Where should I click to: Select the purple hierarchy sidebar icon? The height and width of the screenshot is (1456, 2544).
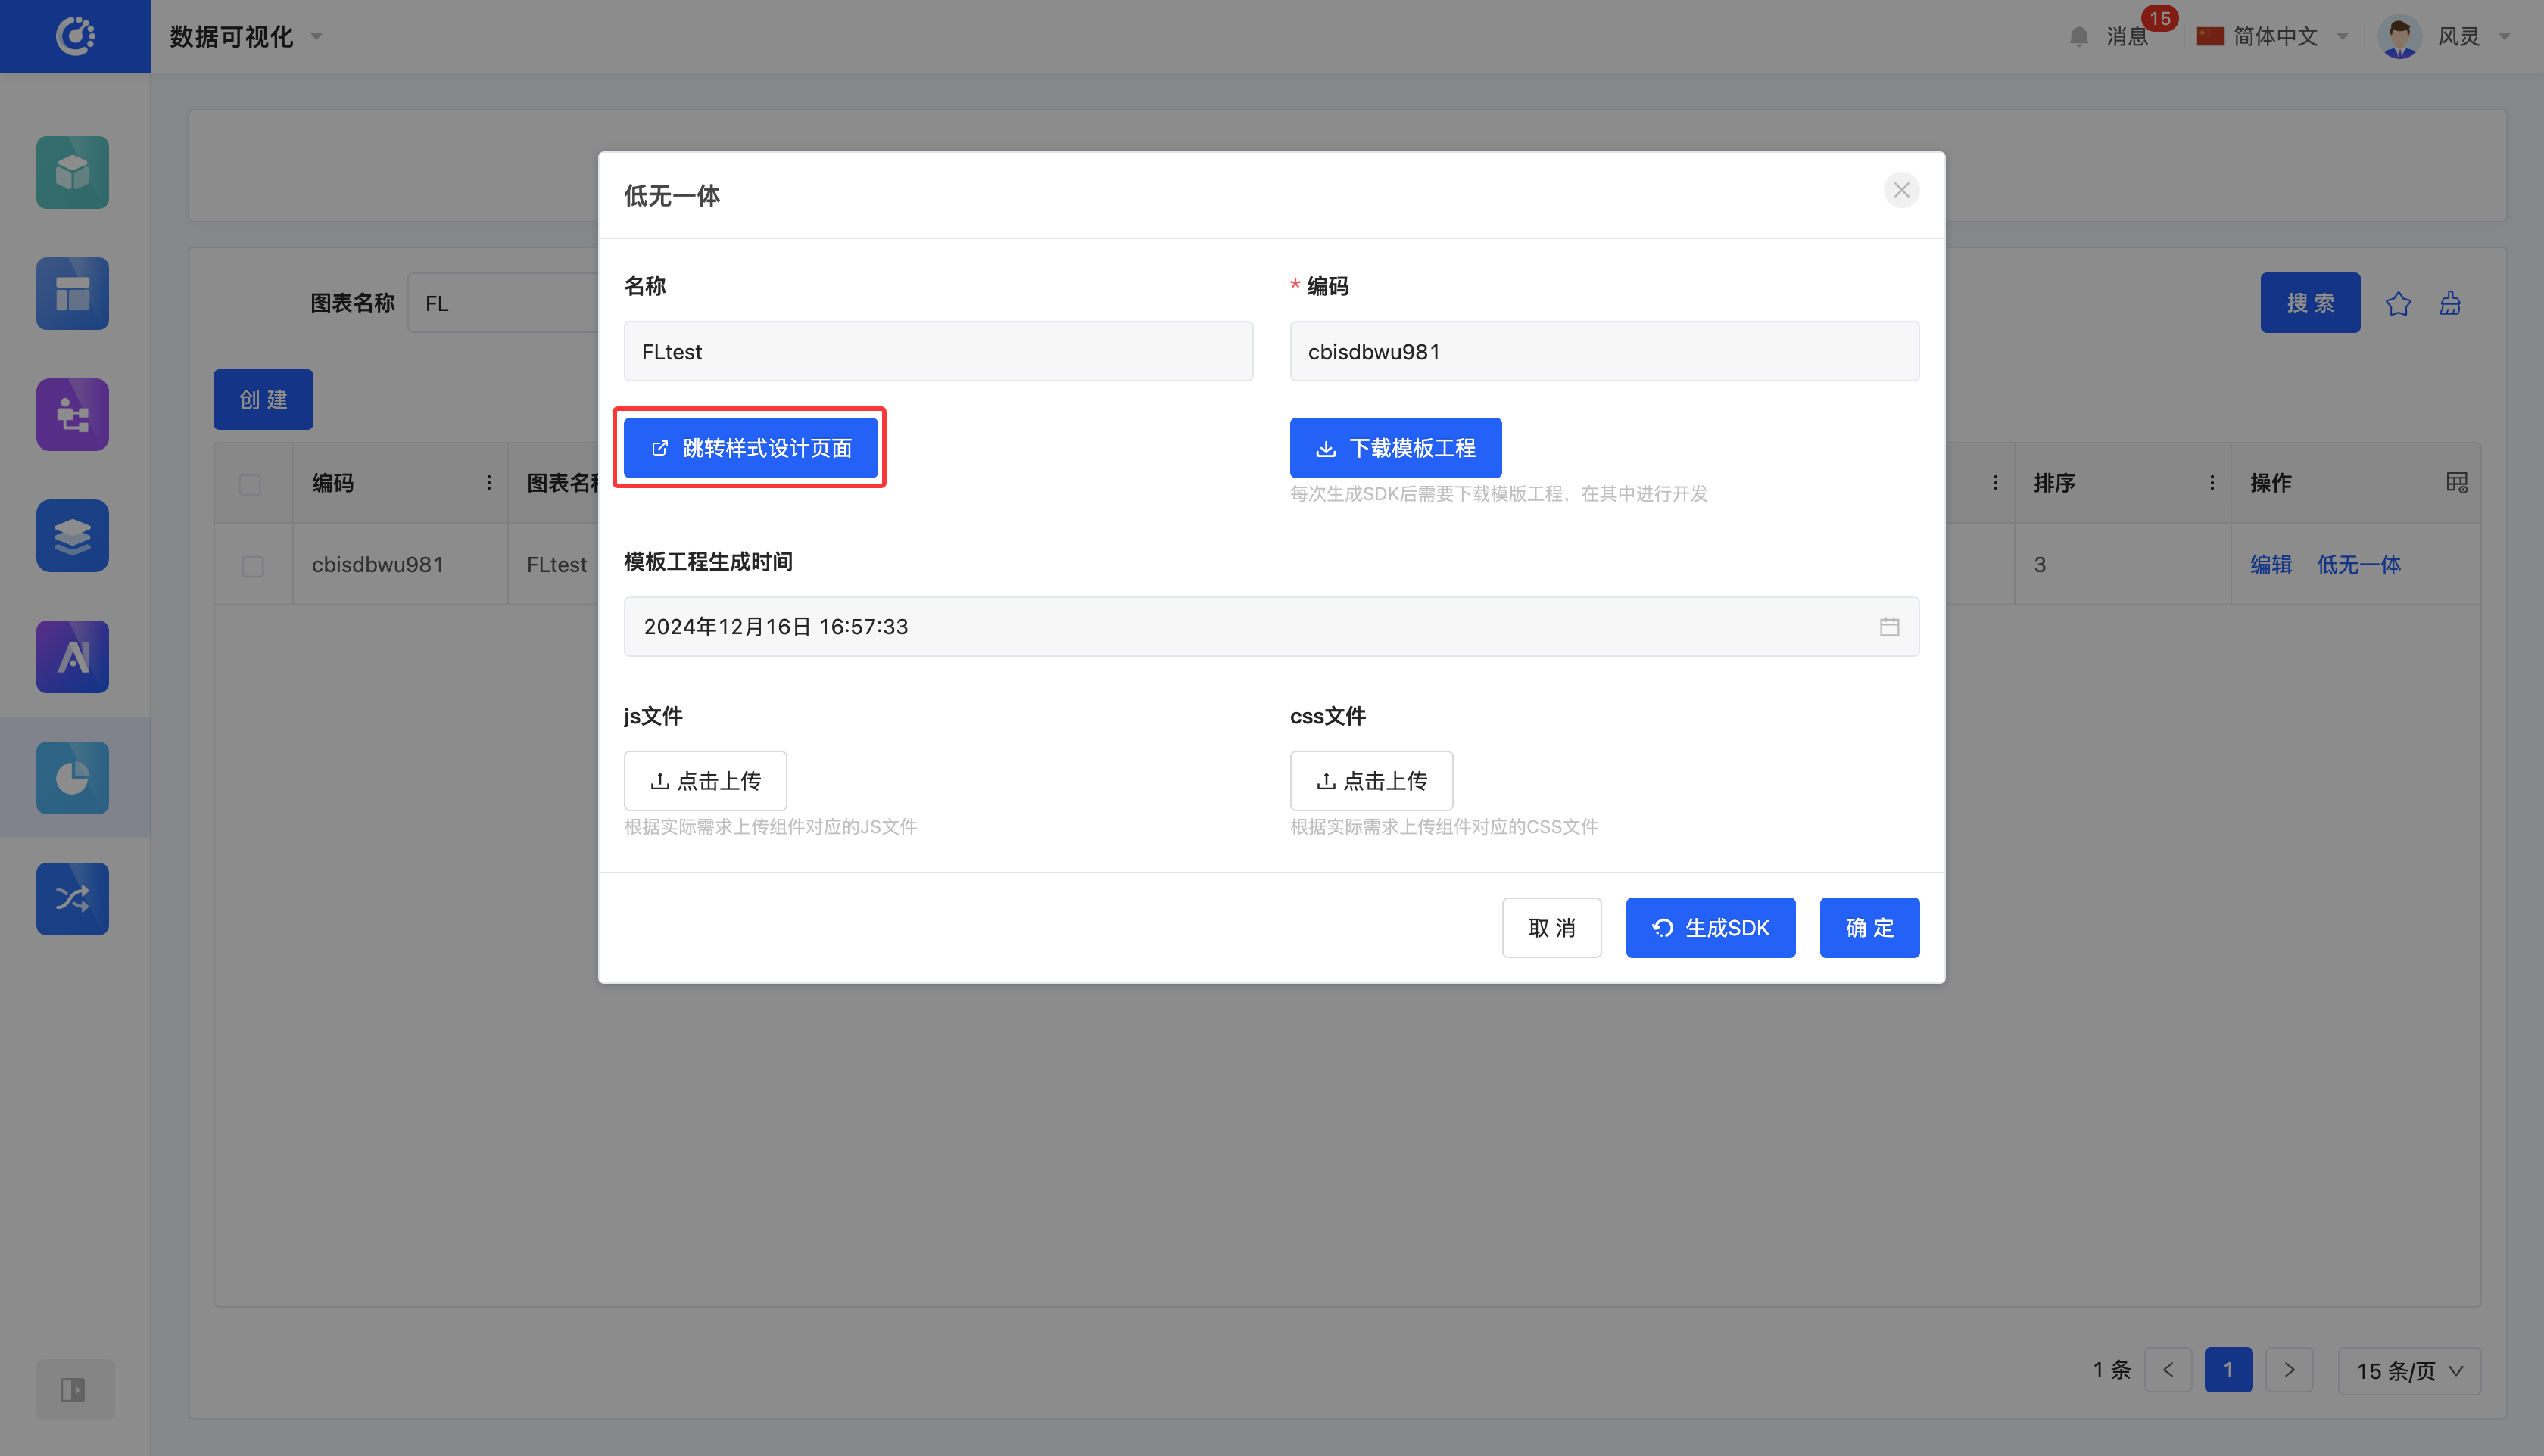tap(72, 414)
